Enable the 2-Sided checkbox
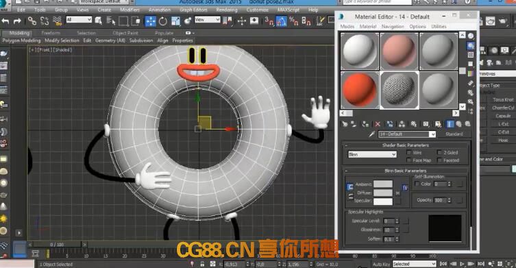Screen dimensions: 516x268 click(x=439, y=152)
